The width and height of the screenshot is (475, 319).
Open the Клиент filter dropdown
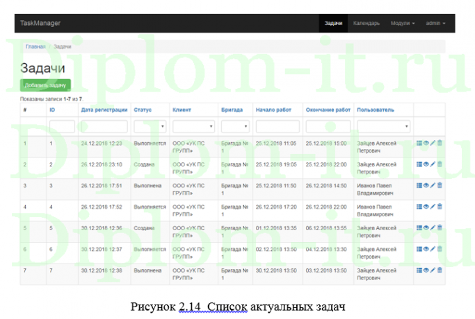(193, 126)
